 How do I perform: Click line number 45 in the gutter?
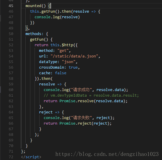pos(11,6)
